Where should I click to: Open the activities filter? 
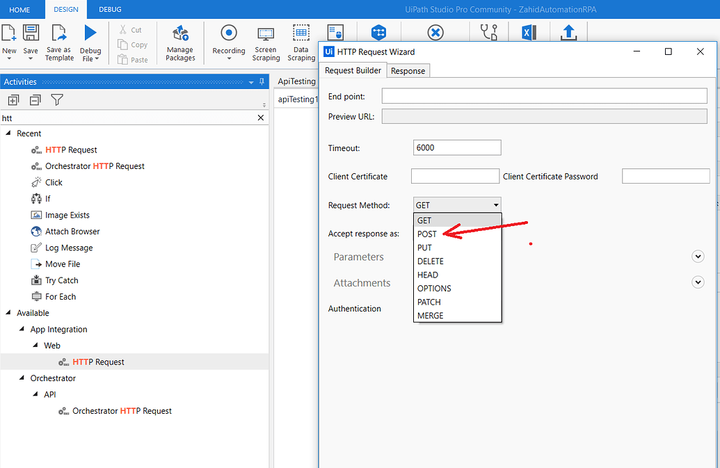57,100
